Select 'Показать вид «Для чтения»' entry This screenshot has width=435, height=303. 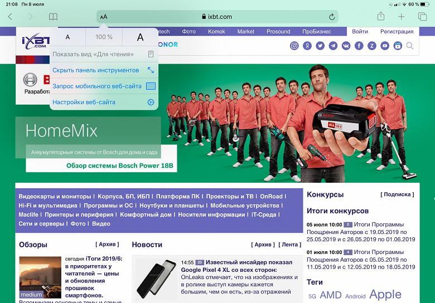pos(104,54)
